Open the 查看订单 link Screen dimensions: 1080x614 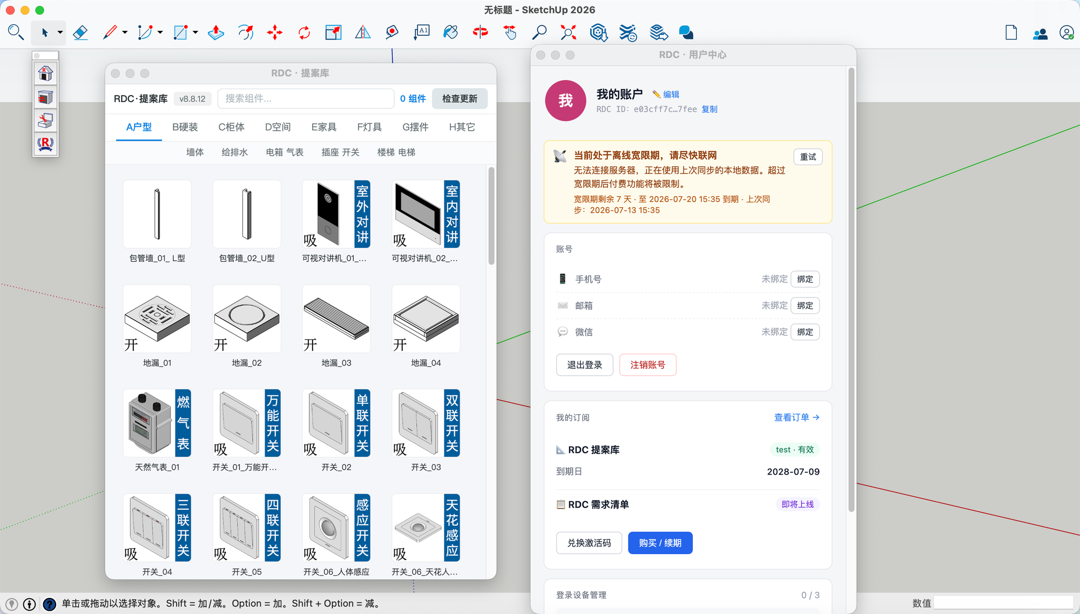tap(796, 417)
